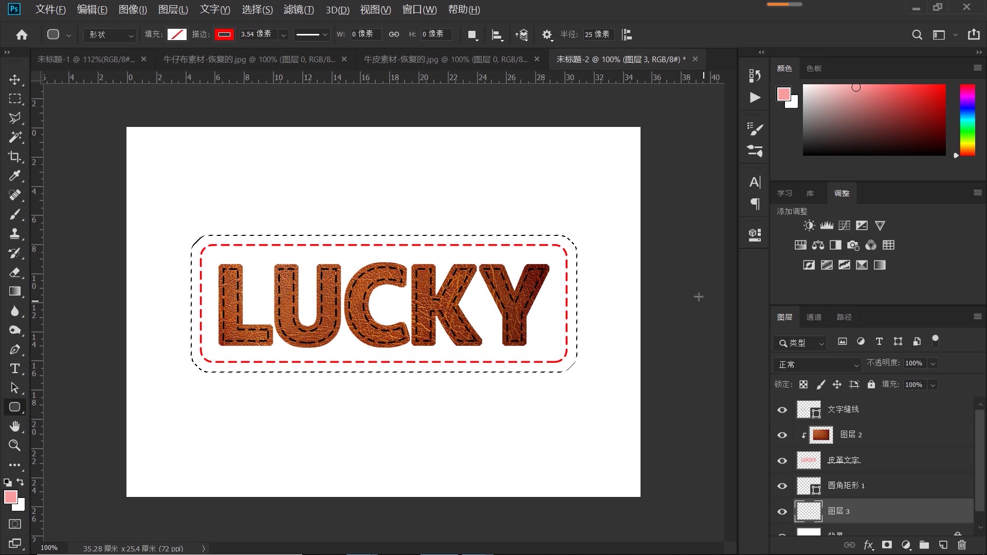The height and width of the screenshot is (555, 987).
Task: Switch to 牛仔布素材 document tab
Action: pyautogui.click(x=249, y=59)
